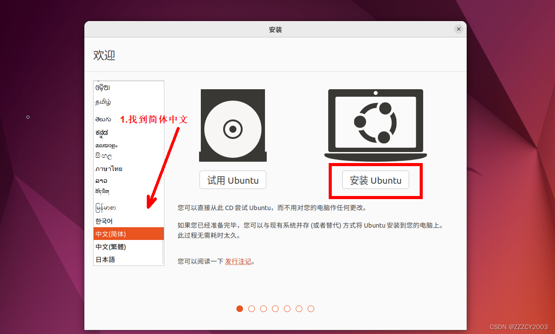Close the 安装 installer window
Viewport: 555px width, 334px height.
click(458, 29)
